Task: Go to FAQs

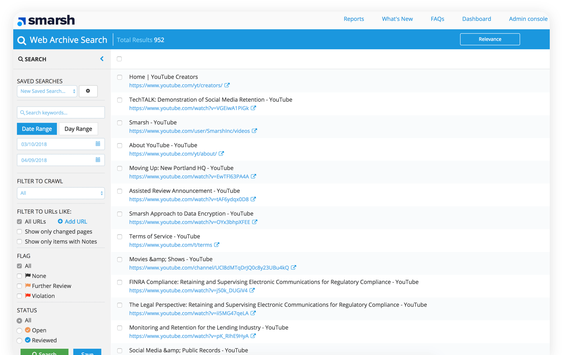Action: click(x=438, y=19)
